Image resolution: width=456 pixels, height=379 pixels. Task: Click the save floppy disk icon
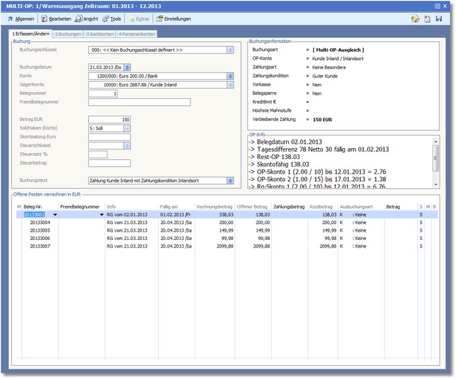pyautogui.click(x=439, y=19)
